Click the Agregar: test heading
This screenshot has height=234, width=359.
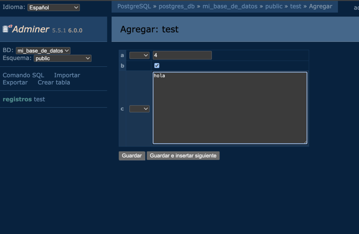pos(149,30)
